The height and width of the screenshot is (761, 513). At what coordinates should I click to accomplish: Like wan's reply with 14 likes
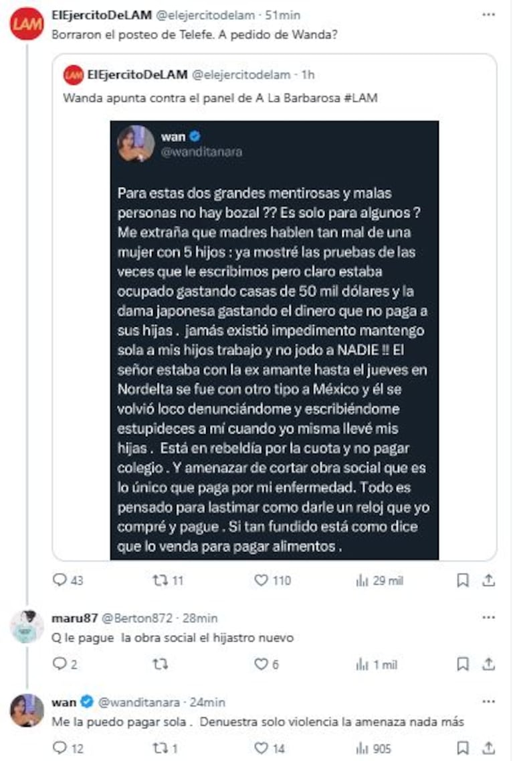point(262,748)
